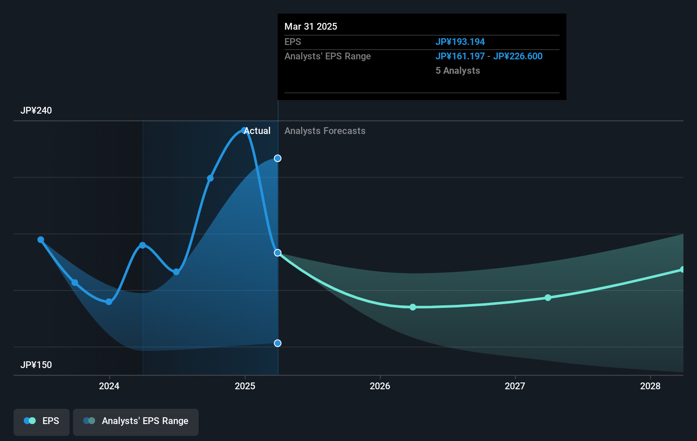Click the upper analyst range marker at Mar 2025

278,158
